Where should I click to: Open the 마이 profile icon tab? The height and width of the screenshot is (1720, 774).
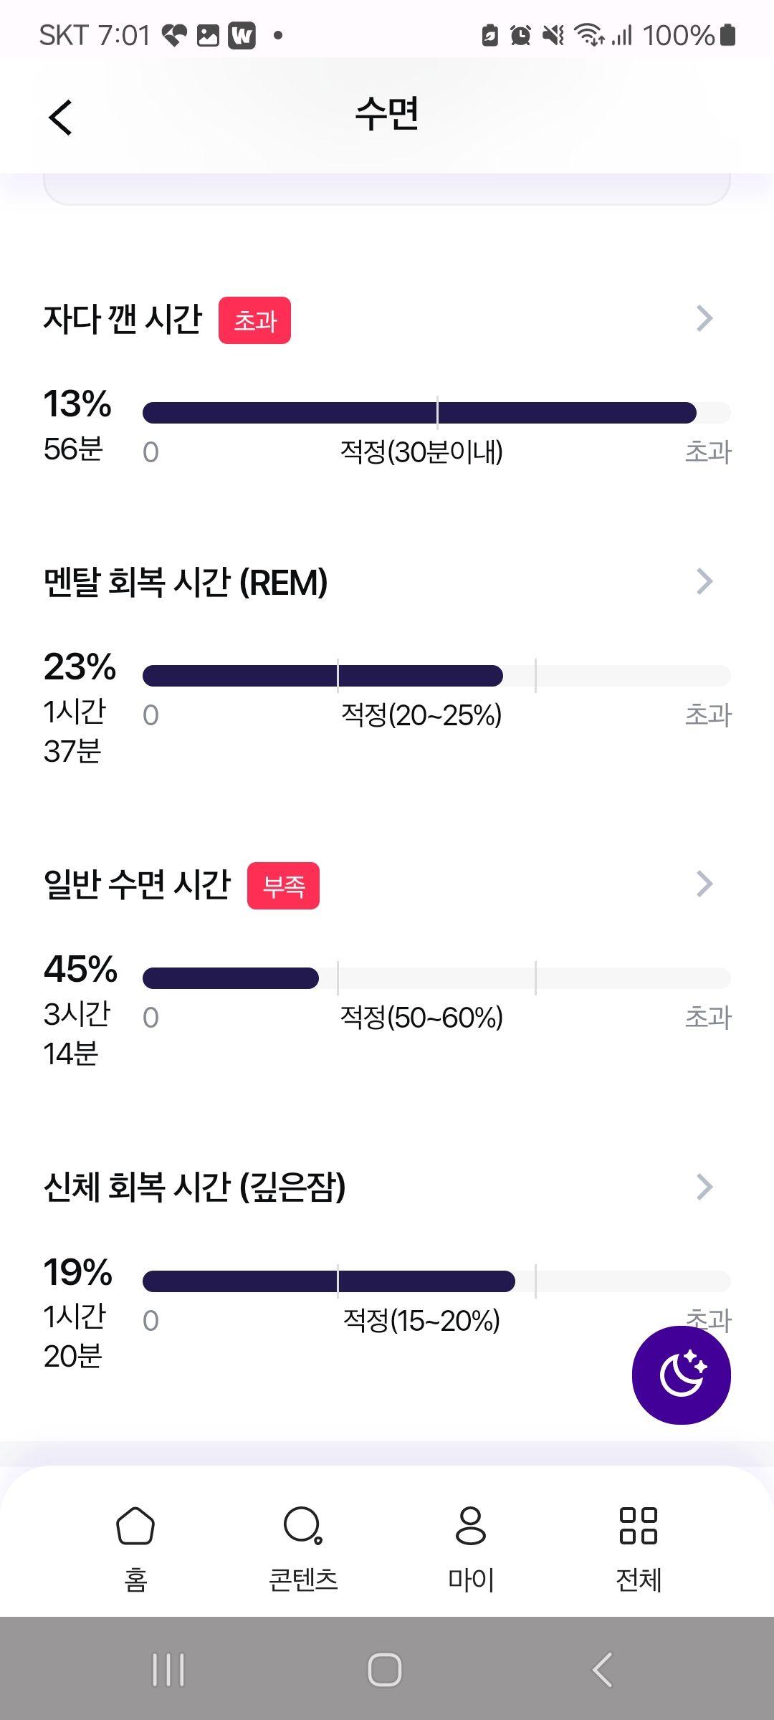pos(471,1548)
